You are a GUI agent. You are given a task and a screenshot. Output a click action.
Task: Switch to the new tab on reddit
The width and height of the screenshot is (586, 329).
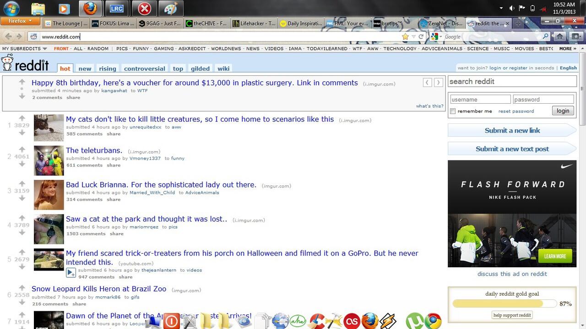pos(85,69)
